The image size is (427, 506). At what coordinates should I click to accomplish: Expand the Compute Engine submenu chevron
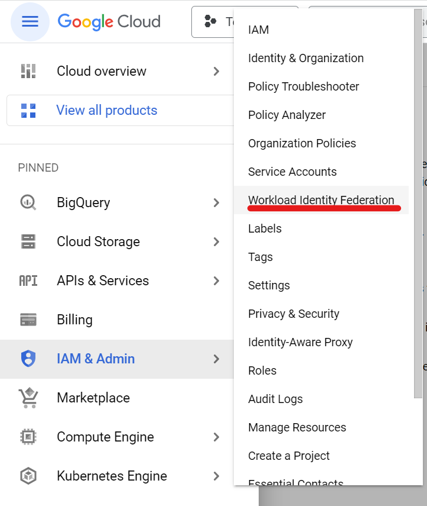(216, 437)
